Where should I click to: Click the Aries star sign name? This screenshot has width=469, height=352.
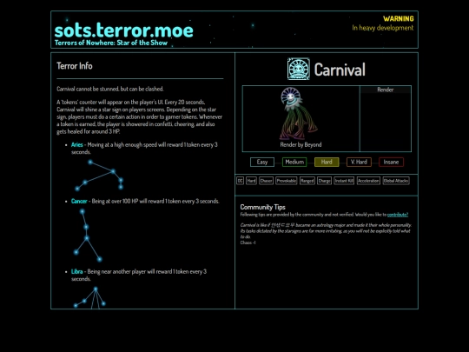point(77,144)
